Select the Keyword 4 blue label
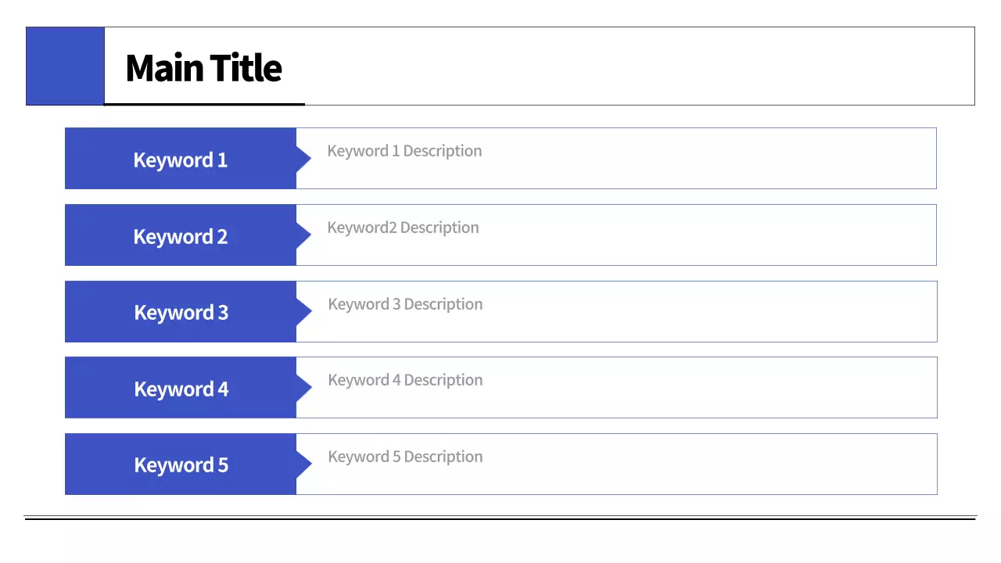The height and width of the screenshot is (563, 1001). coord(181,389)
